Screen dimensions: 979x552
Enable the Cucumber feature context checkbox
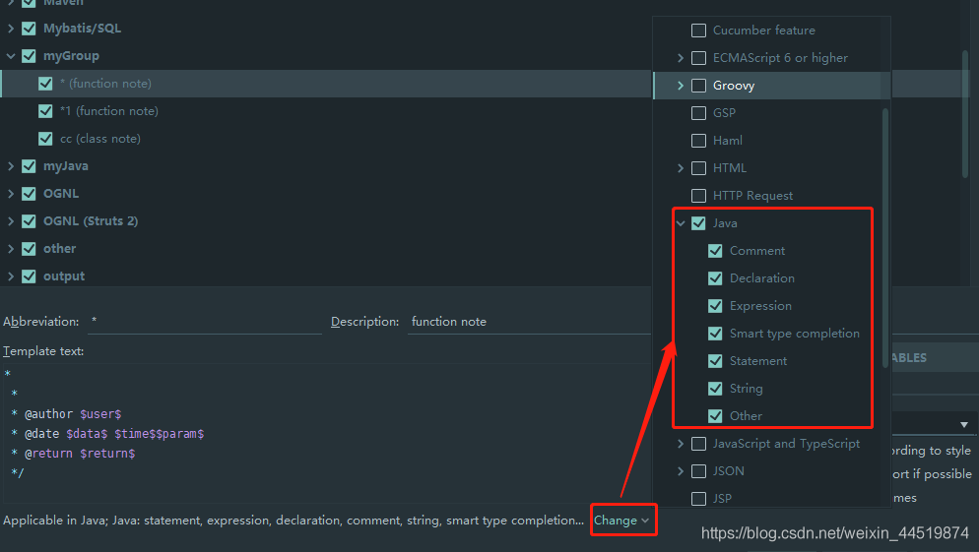click(x=698, y=30)
